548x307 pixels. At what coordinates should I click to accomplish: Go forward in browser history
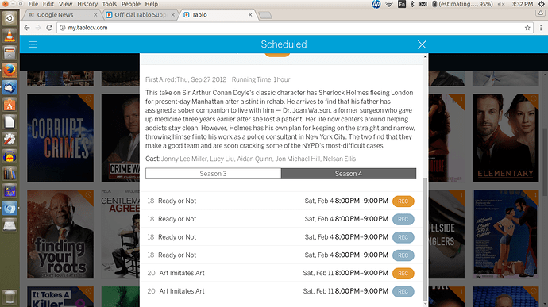(x=38, y=28)
